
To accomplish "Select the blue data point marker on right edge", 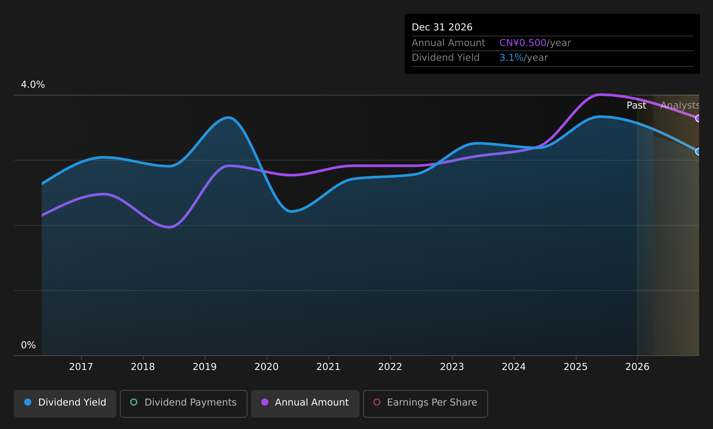I will pos(698,152).
